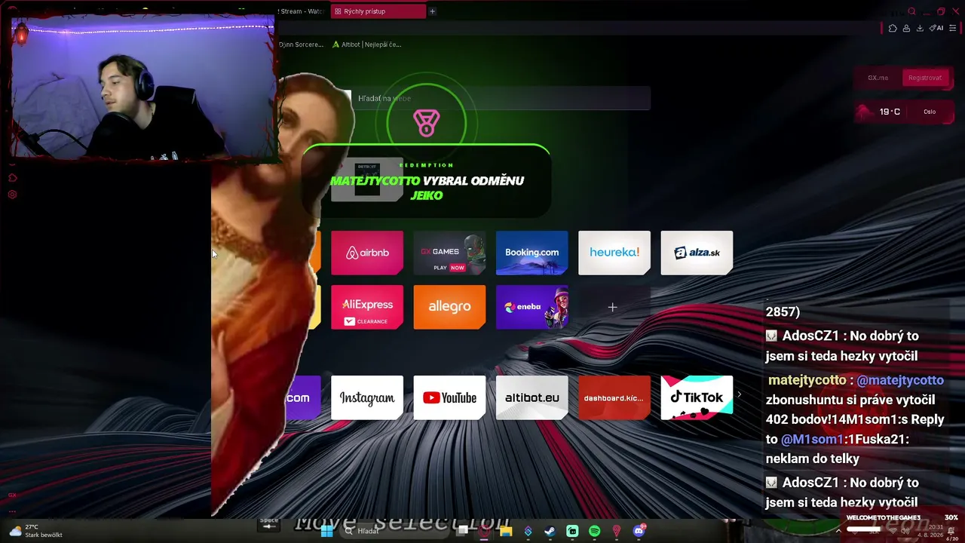The image size is (965, 543).
Task: Switch to the Rýchly prístup tab
Action: (378, 11)
